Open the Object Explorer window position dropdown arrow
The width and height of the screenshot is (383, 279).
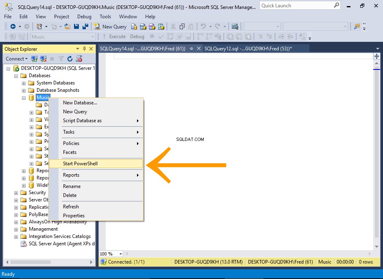tap(78, 49)
